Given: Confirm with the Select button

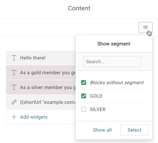Looking at the screenshot, I should tap(134, 130).
